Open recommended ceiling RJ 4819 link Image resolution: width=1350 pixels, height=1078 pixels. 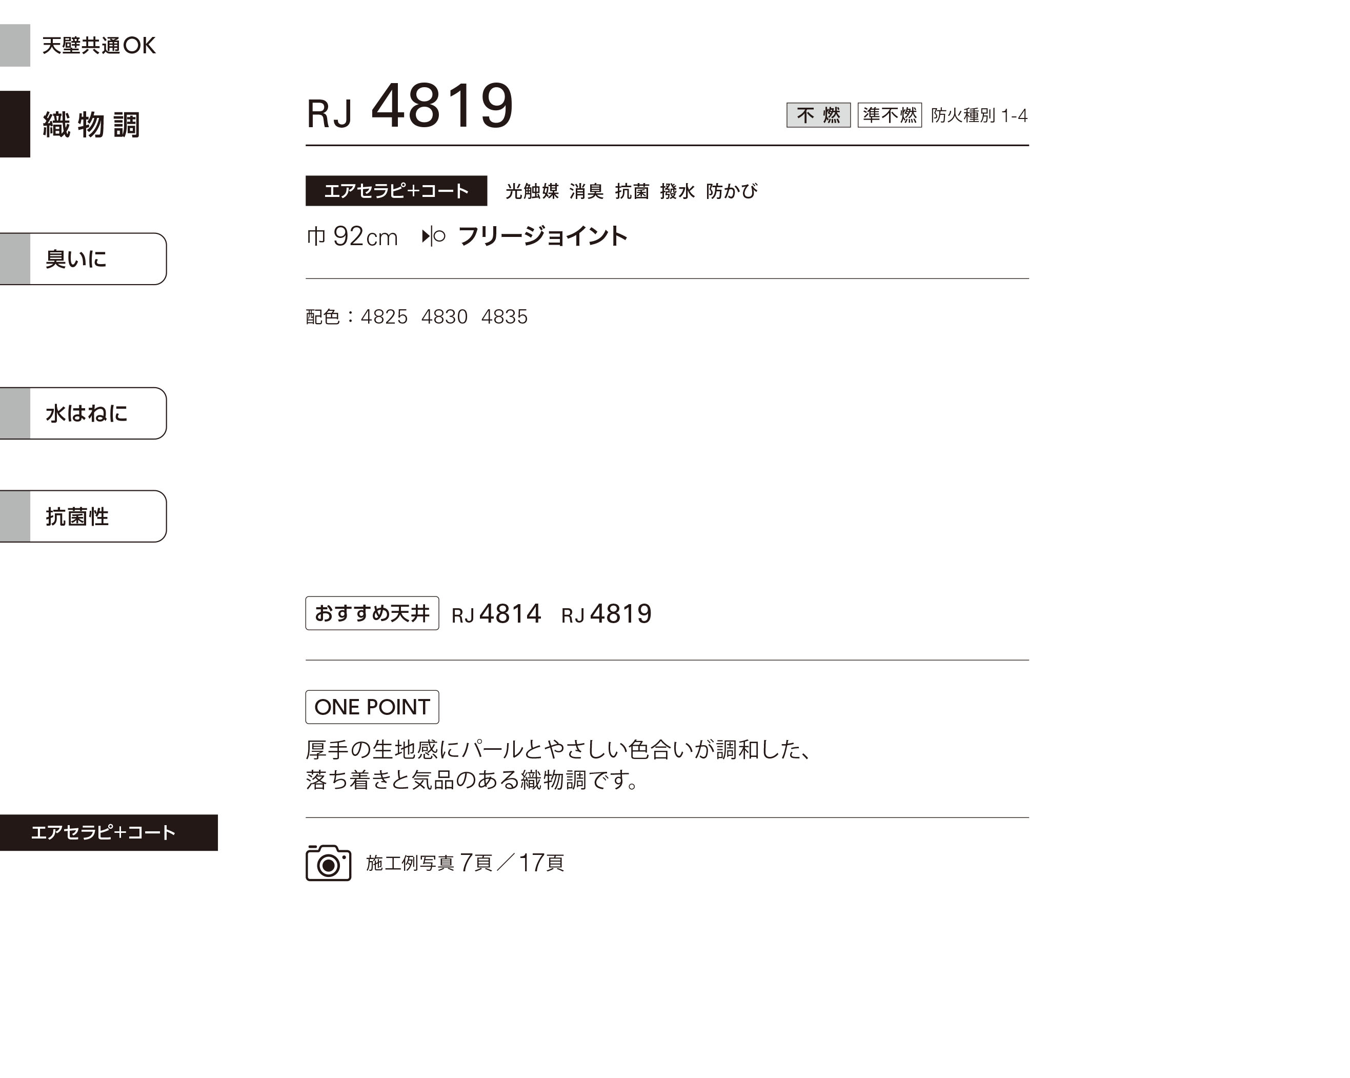coord(606,614)
